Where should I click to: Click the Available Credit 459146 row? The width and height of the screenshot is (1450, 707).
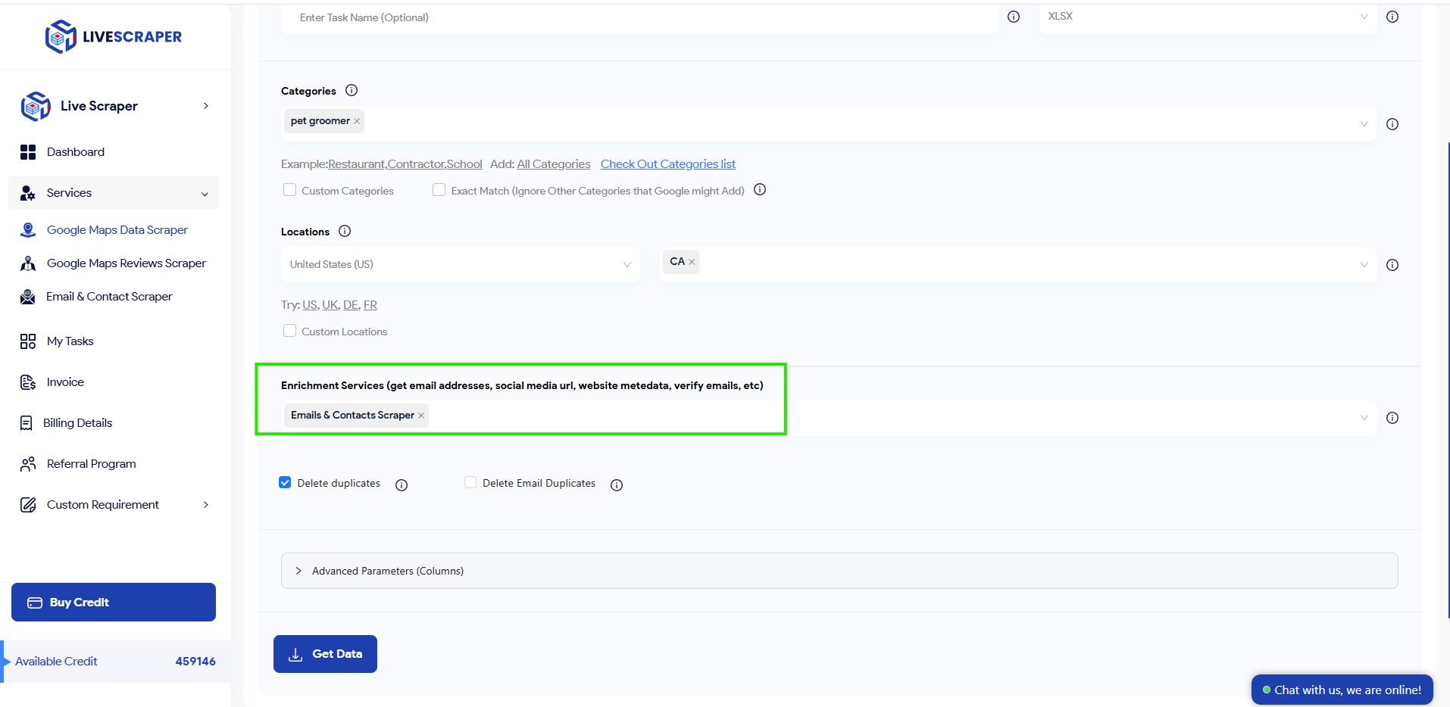coord(115,662)
